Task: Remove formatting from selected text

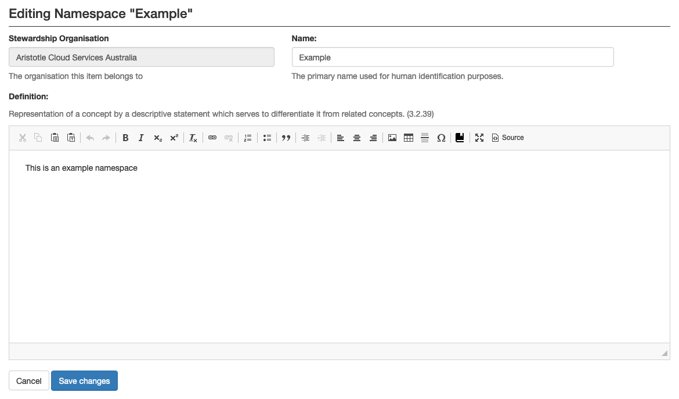Action: point(193,138)
